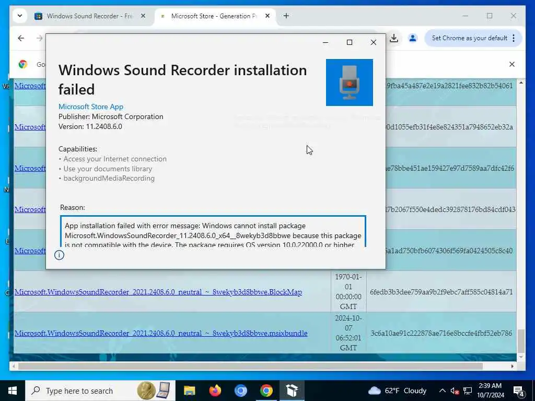Select hash 6fedb3b3dee759aa9b2f9ebc7aff585c04814a71

441,292
